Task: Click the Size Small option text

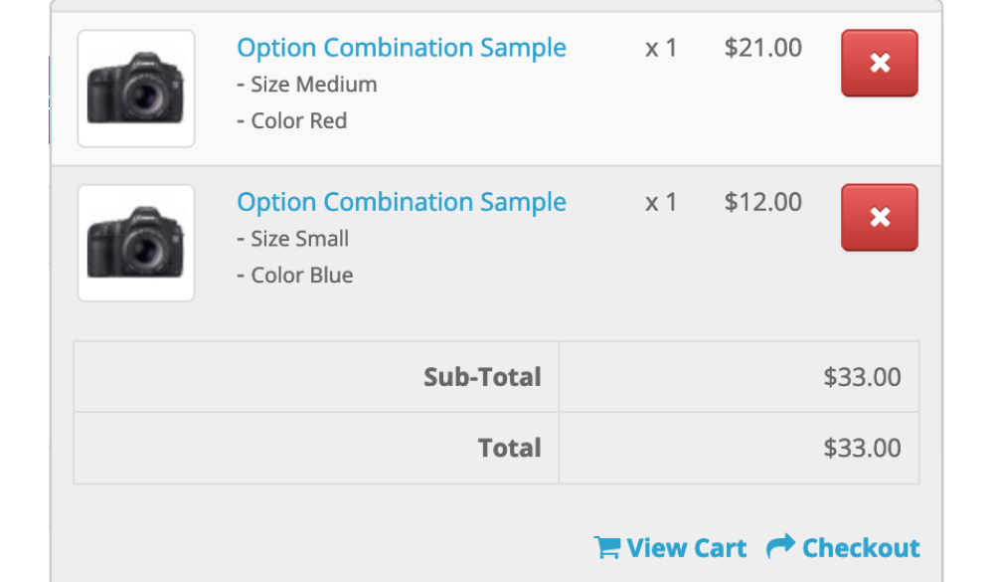Action: coord(293,239)
